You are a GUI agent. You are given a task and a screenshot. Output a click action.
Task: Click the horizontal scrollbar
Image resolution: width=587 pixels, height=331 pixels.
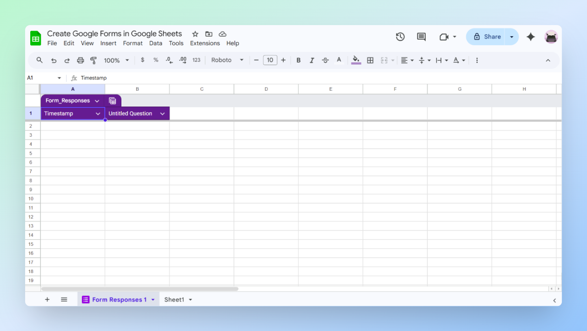pos(140,289)
